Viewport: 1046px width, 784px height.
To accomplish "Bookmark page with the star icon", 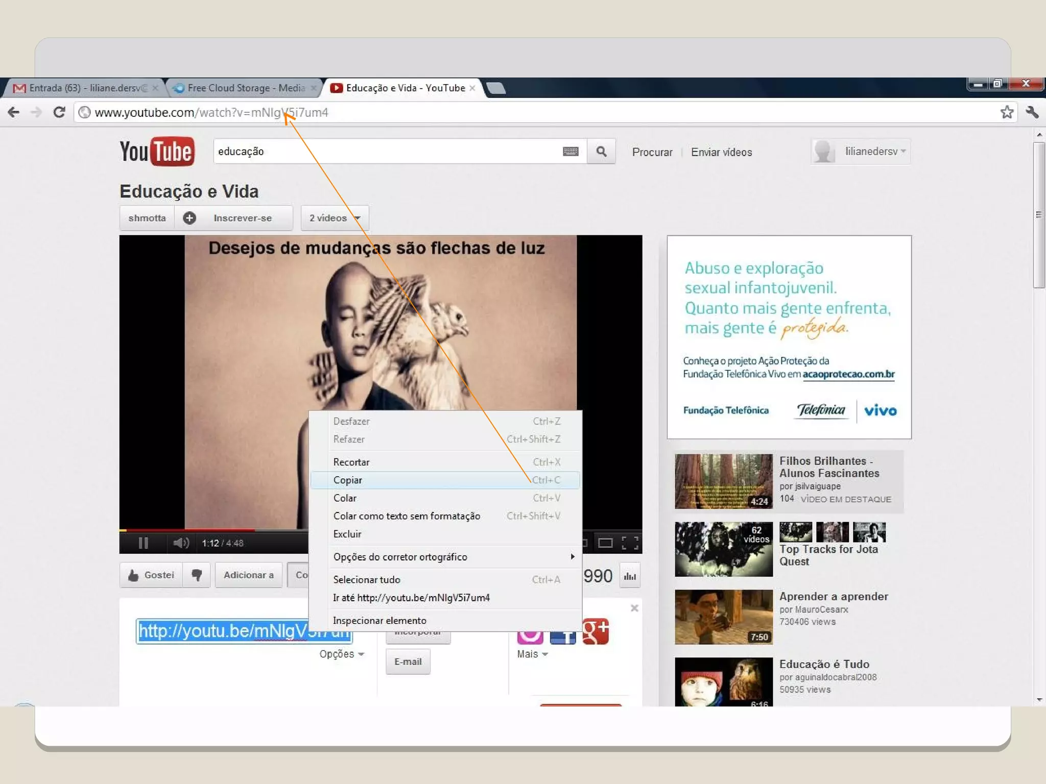I will click(x=1006, y=112).
